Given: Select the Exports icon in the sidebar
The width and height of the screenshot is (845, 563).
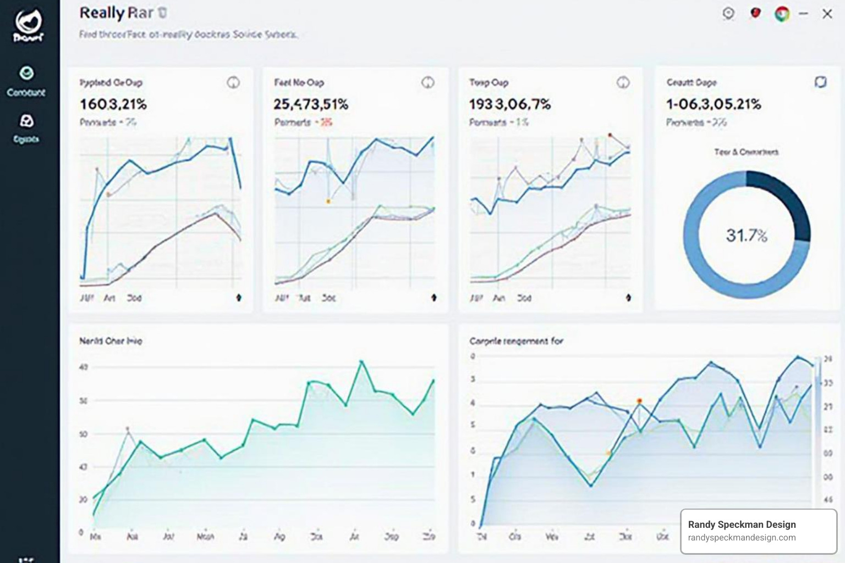Looking at the screenshot, I should click(26, 128).
